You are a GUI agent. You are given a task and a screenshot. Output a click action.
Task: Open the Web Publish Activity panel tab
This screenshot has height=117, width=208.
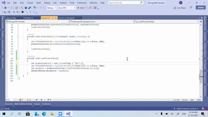pyautogui.click(x=23, y=104)
